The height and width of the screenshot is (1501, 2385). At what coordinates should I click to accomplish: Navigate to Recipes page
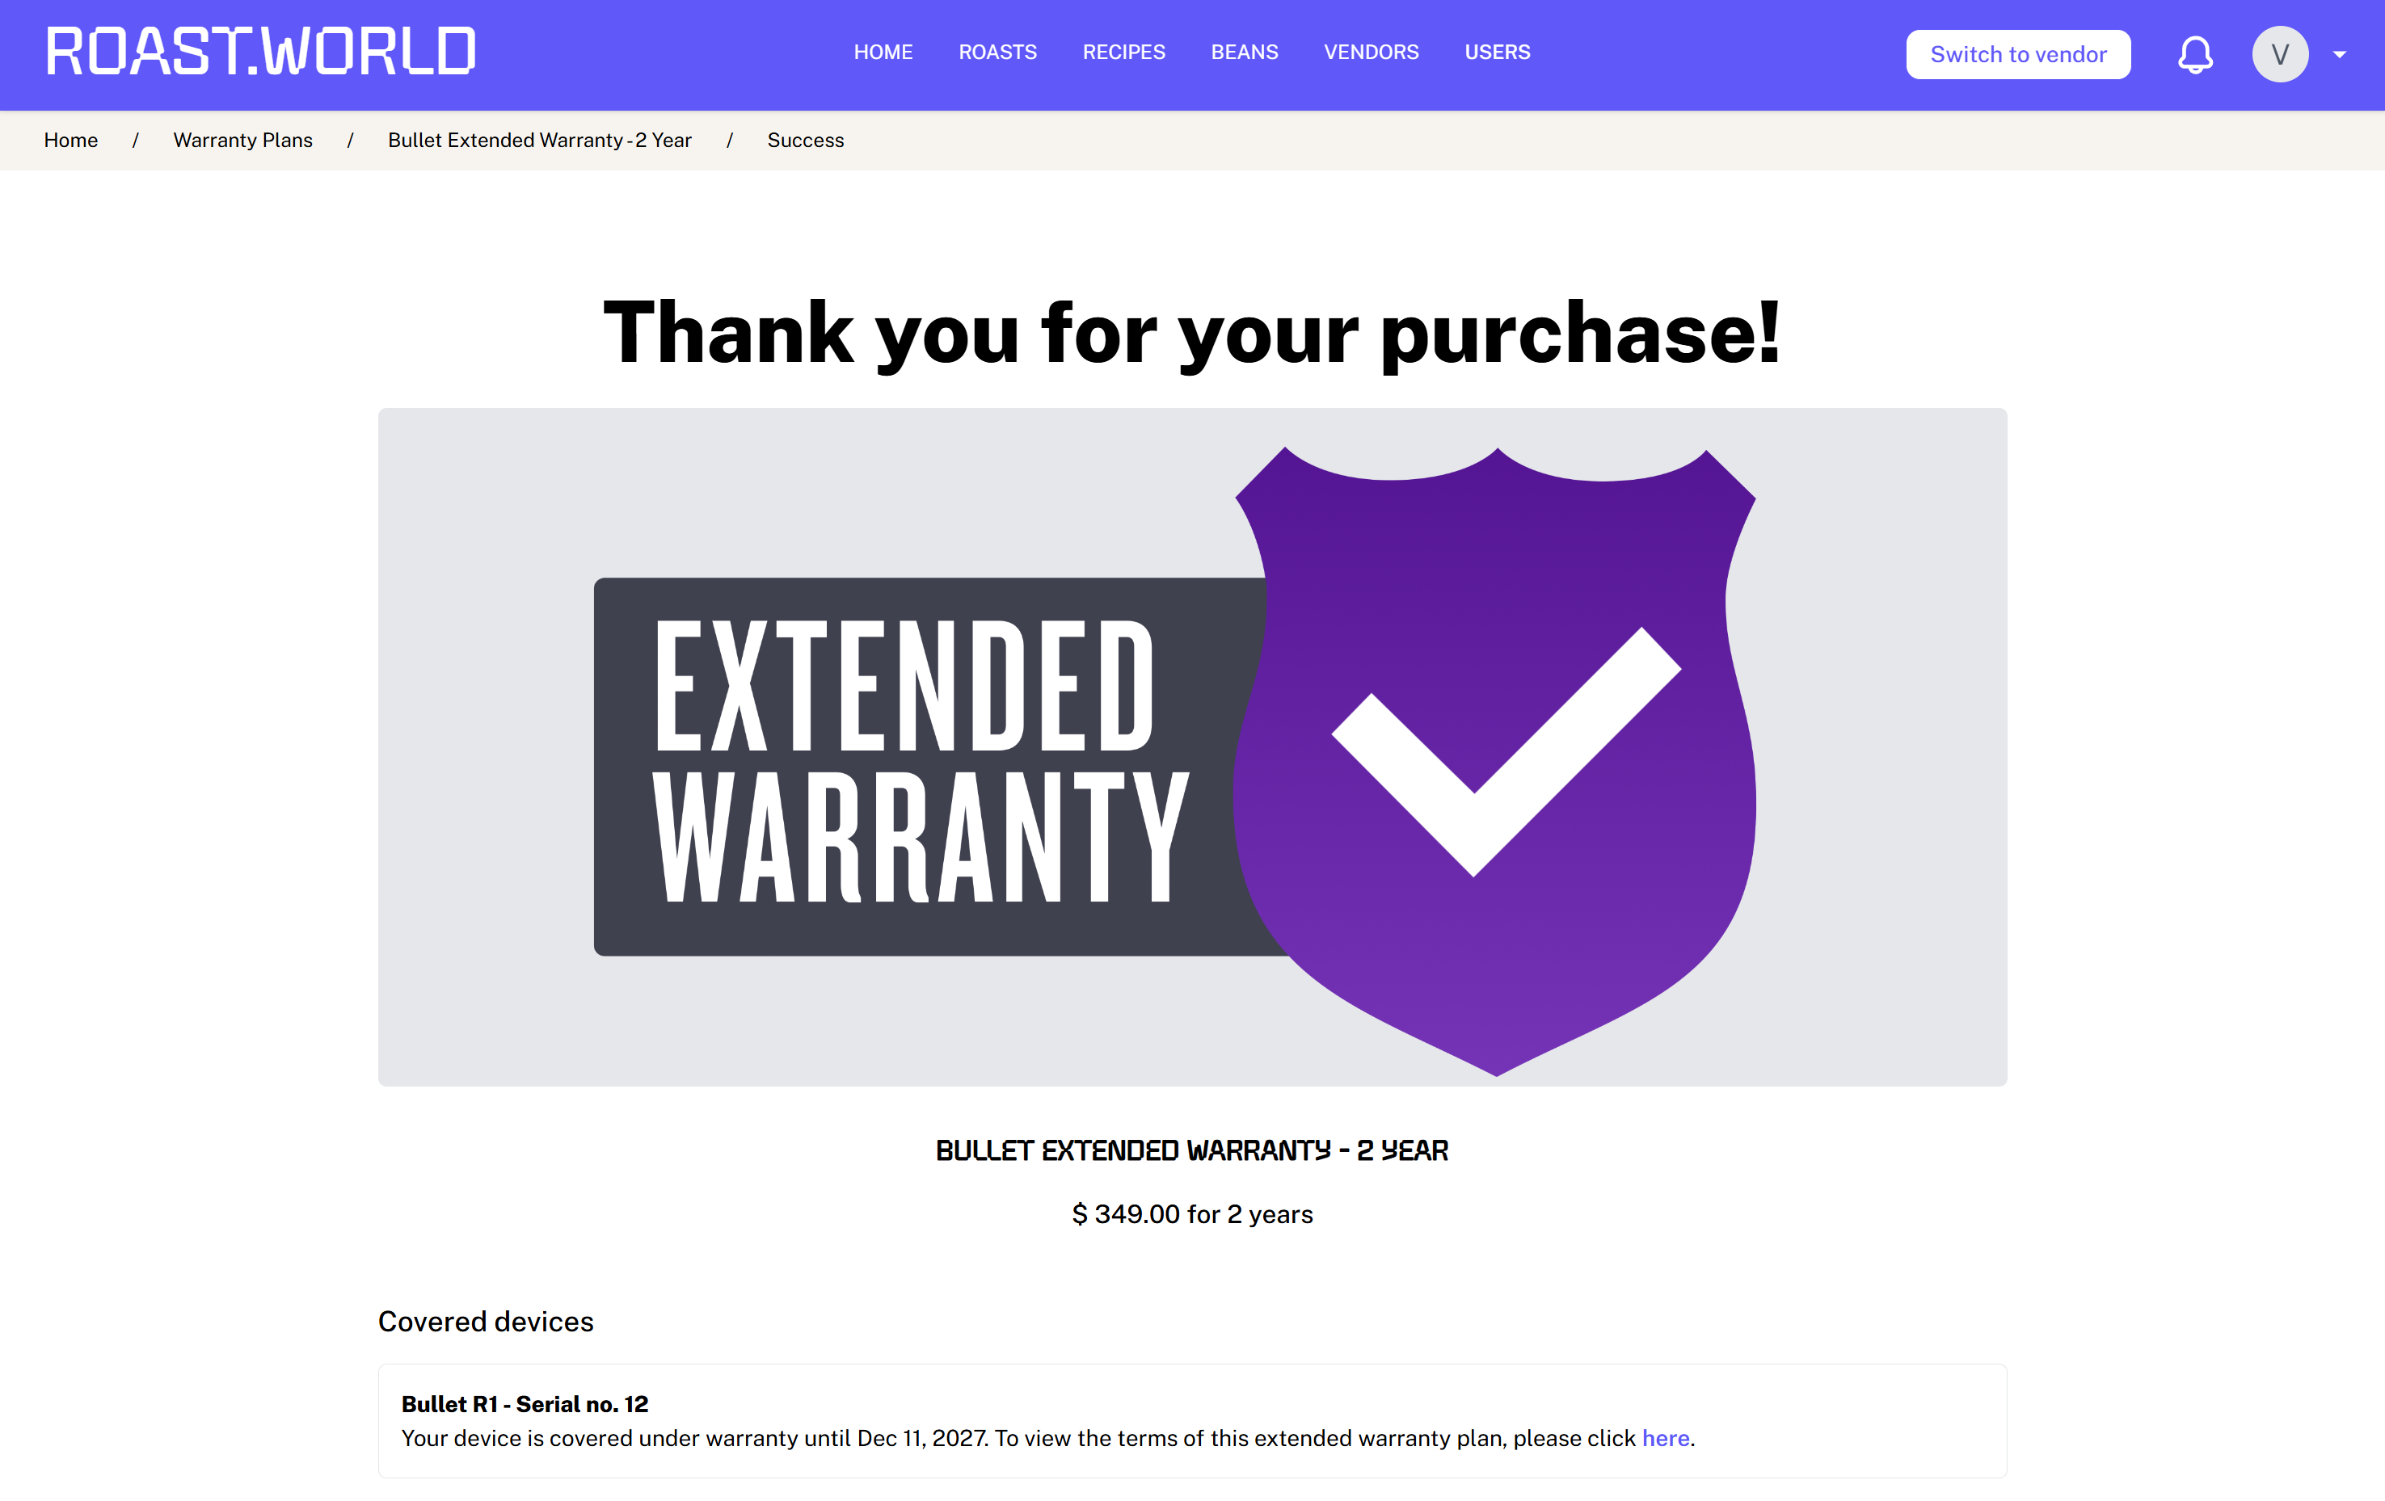click(x=1123, y=53)
